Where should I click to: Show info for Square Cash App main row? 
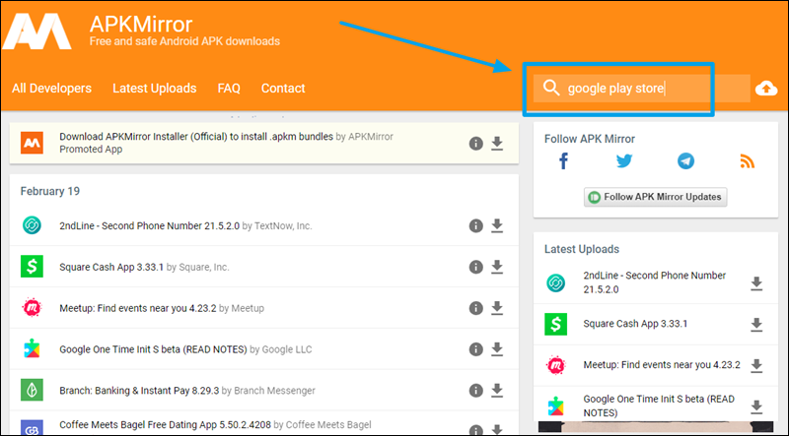coord(475,268)
